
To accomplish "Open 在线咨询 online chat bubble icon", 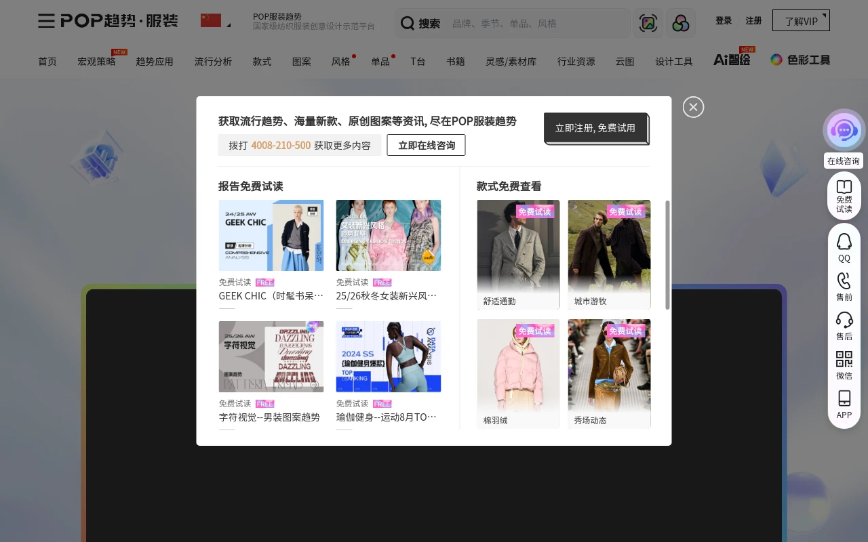I will point(844,129).
